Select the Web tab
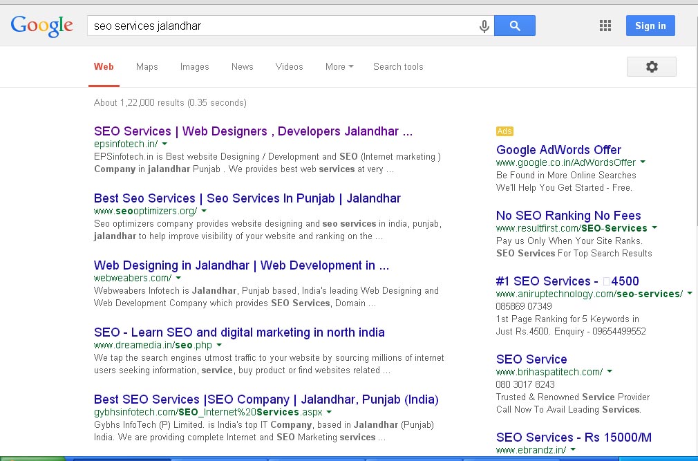 pyautogui.click(x=104, y=67)
